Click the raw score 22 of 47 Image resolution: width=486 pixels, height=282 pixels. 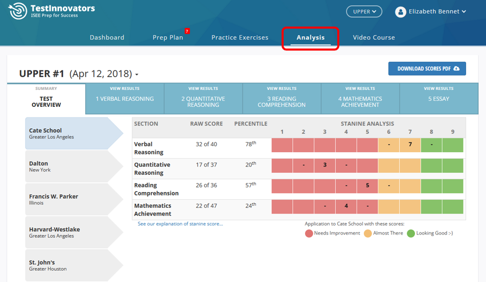[x=206, y=205]
